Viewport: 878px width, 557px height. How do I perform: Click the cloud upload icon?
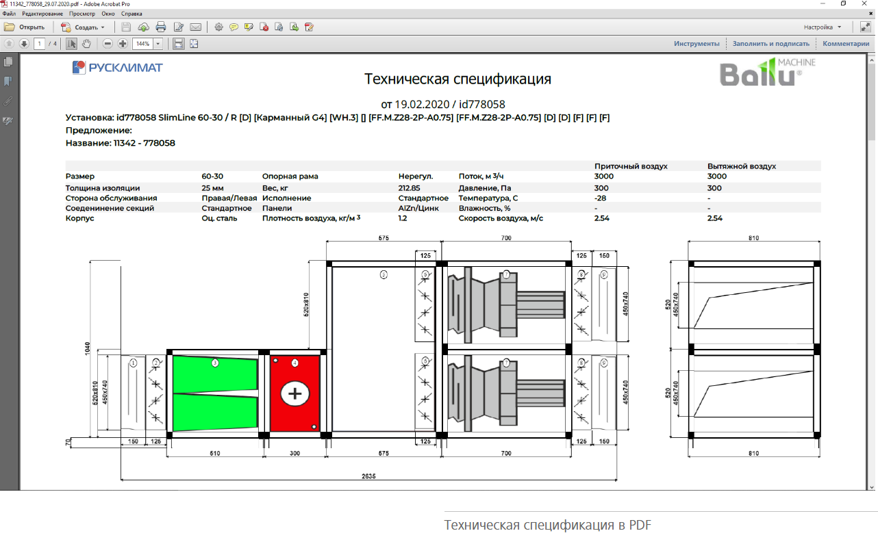pos(144,27)
